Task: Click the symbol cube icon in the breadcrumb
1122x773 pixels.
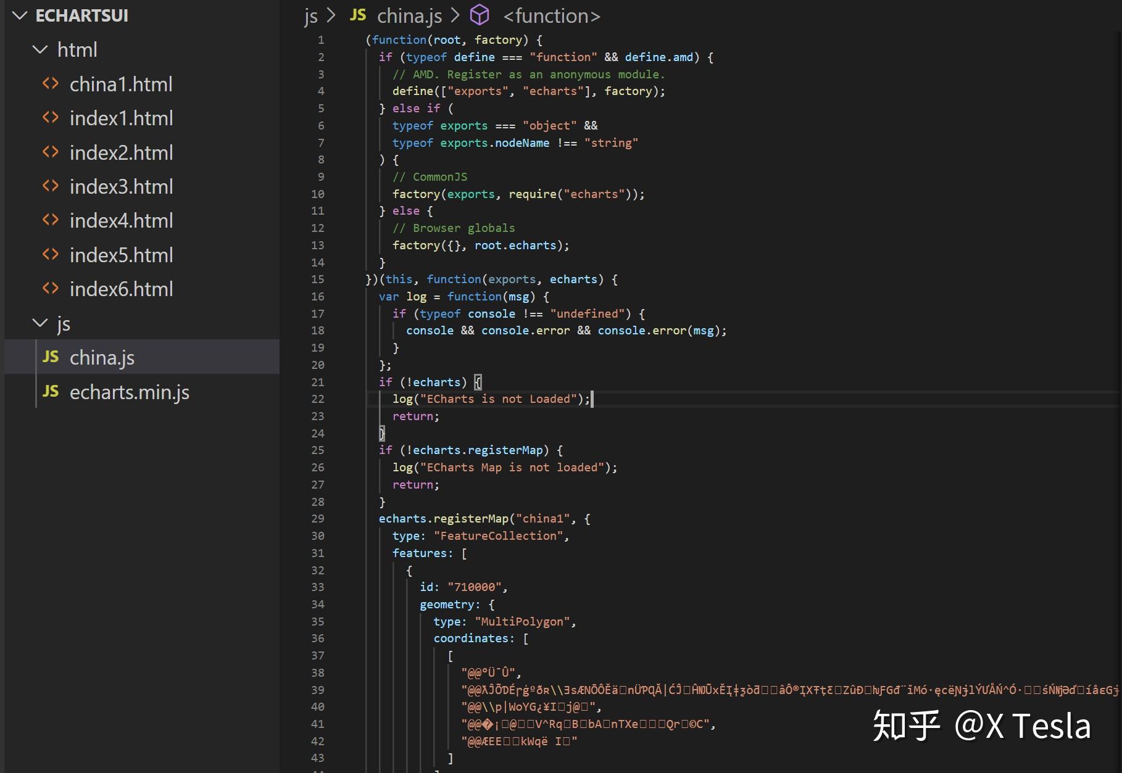Action: [x=480, y=15]
